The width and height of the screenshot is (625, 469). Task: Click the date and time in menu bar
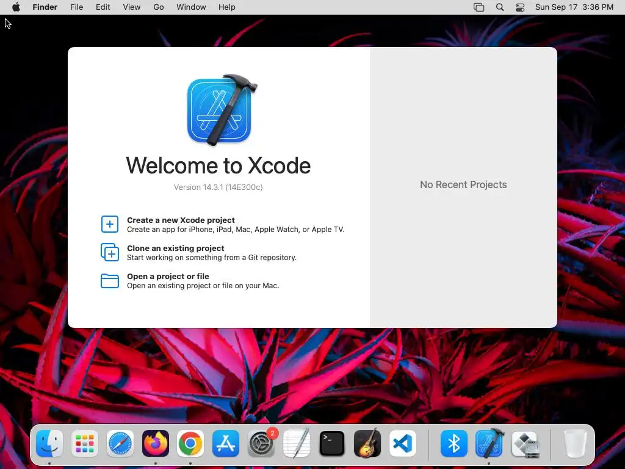click(574, 7)
